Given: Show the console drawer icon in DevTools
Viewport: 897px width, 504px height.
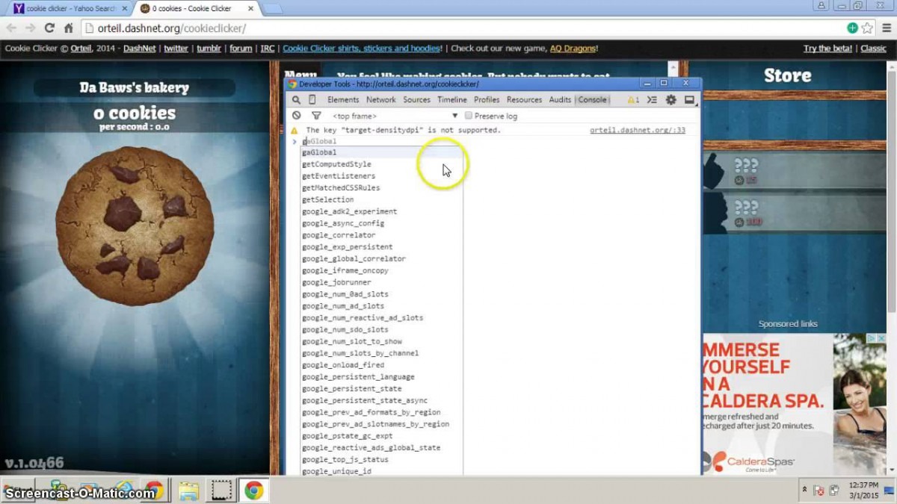Looking at the screenshot, I should coord(652,100).
